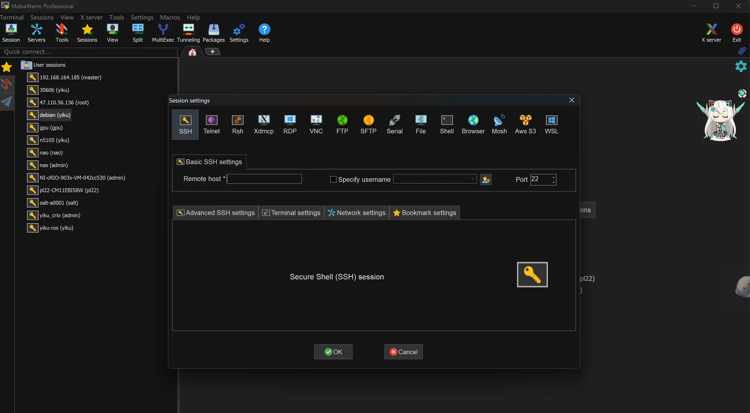
Task: Select the salt-a0001 (salt) session
Action: (x=53, y=203)
